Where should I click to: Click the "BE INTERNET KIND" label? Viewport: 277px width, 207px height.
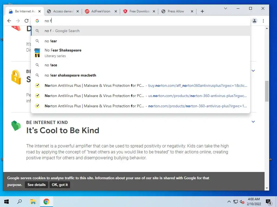47,122
